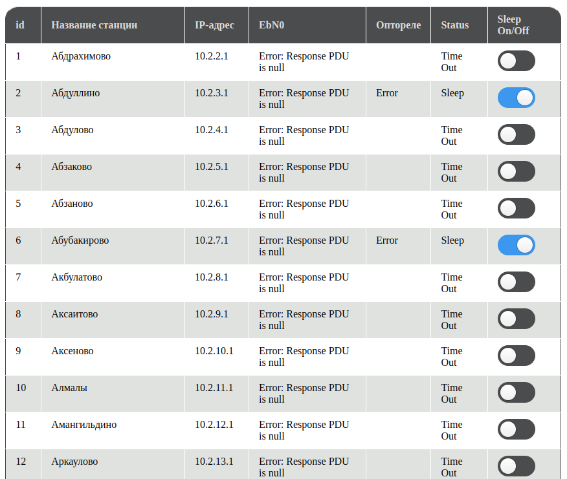
Task: Enable sleep mode for Акбулатово
Action: [x=516, y=282]
